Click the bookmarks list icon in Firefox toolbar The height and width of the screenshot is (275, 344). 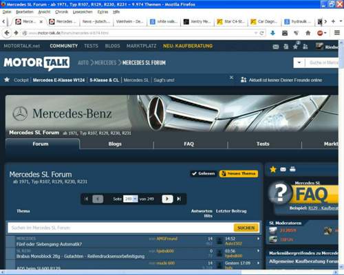[285, 33]
